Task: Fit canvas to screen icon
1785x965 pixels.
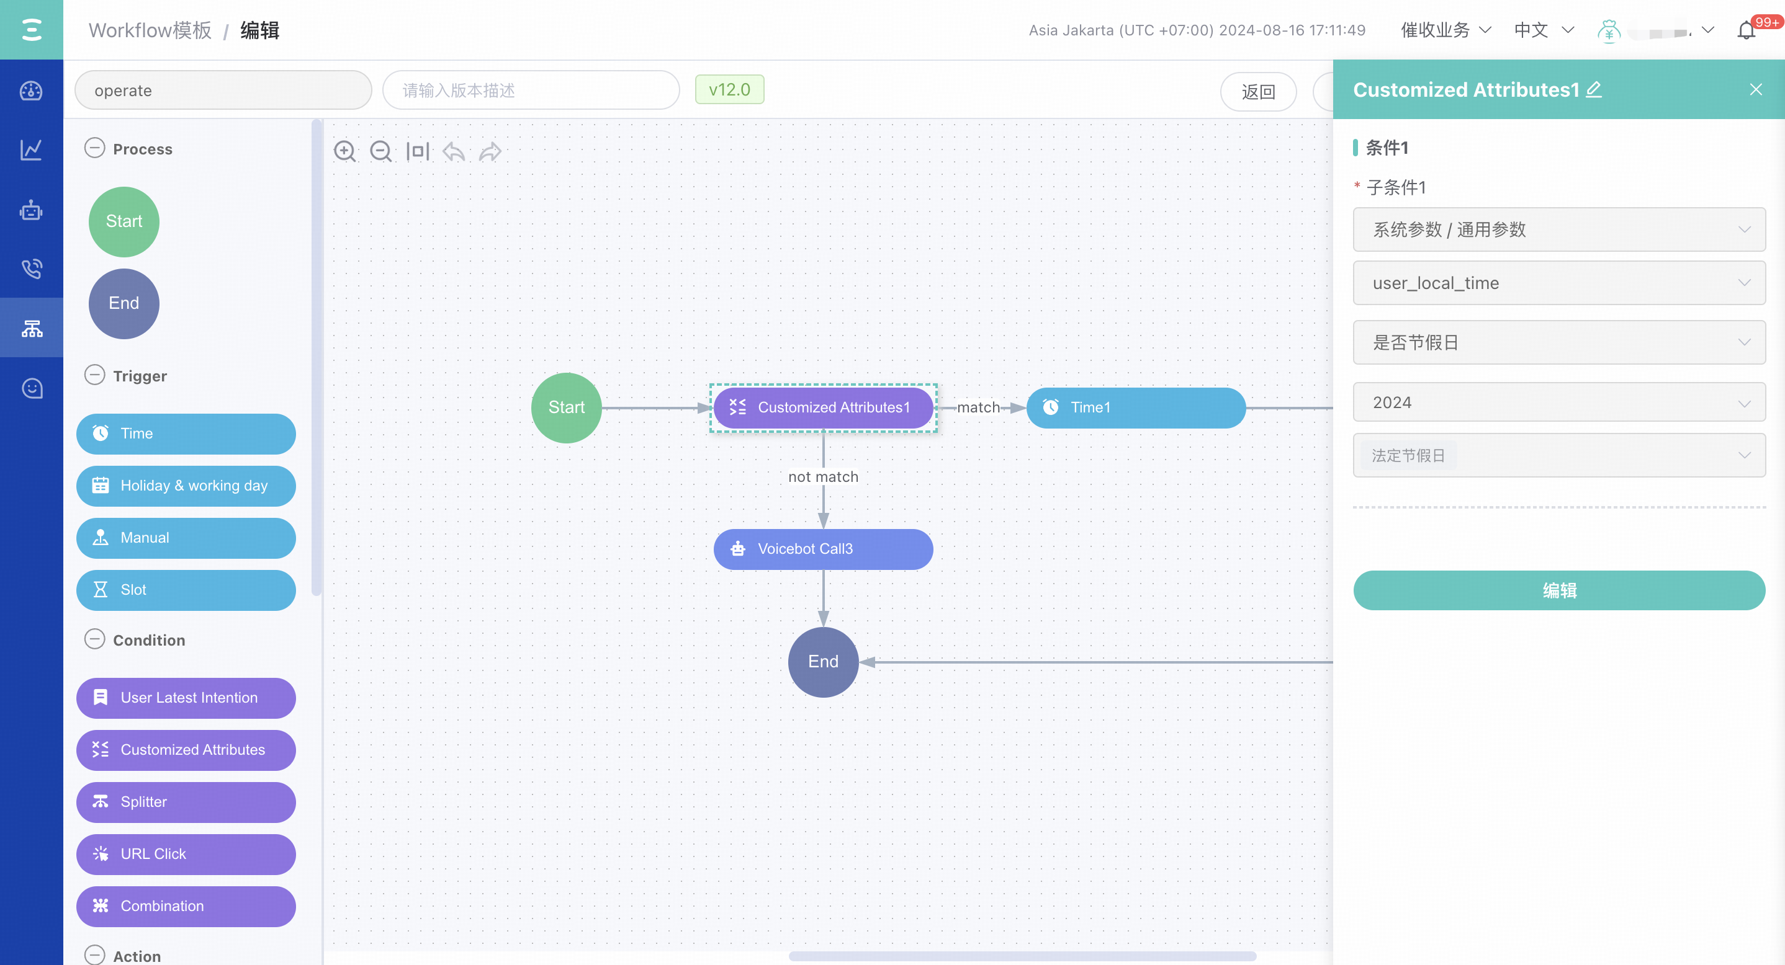Action: (417, 151)
